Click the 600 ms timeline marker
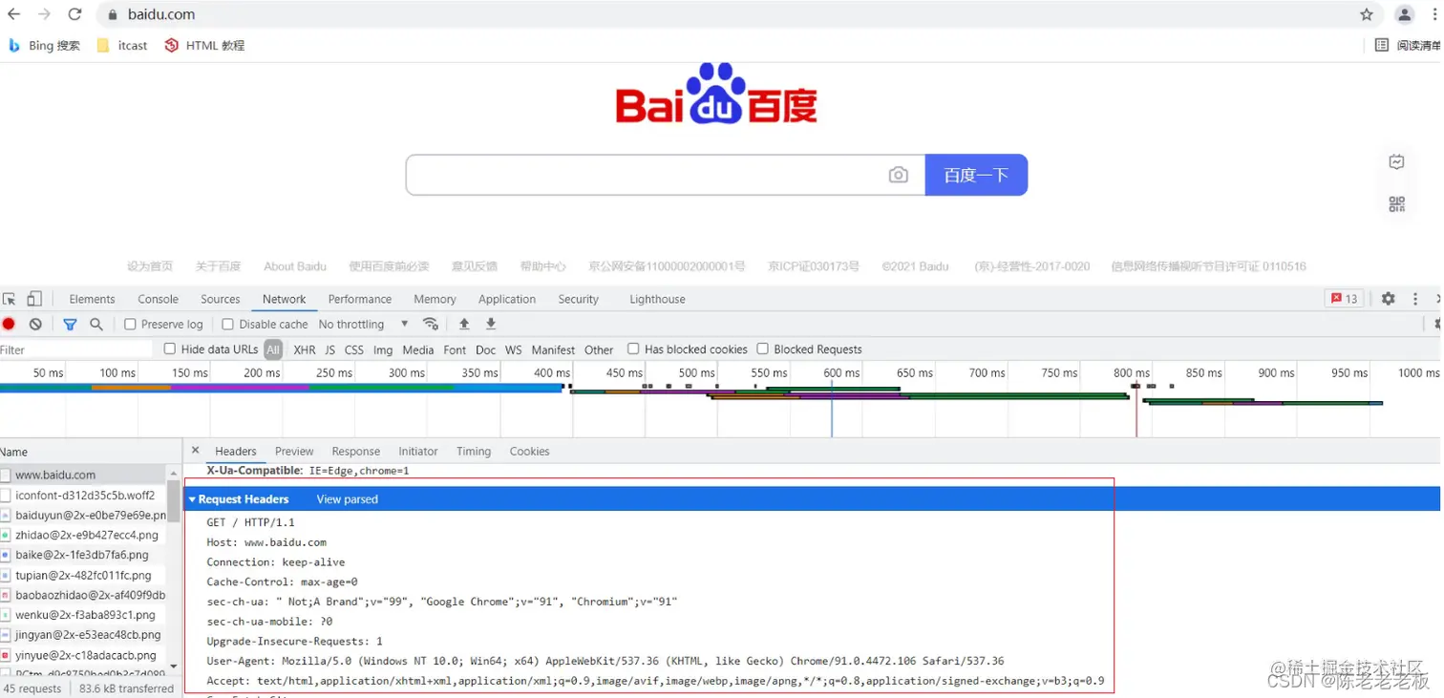1444x698 pixels. point(841,372)
